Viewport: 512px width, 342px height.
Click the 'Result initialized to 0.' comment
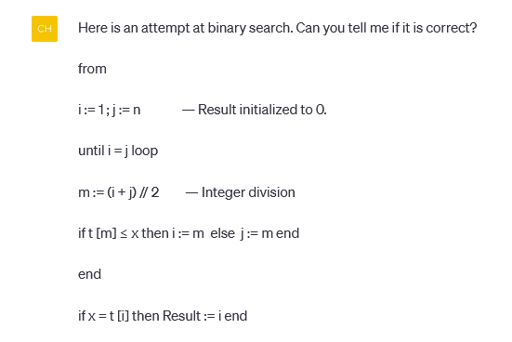[262, 110]
